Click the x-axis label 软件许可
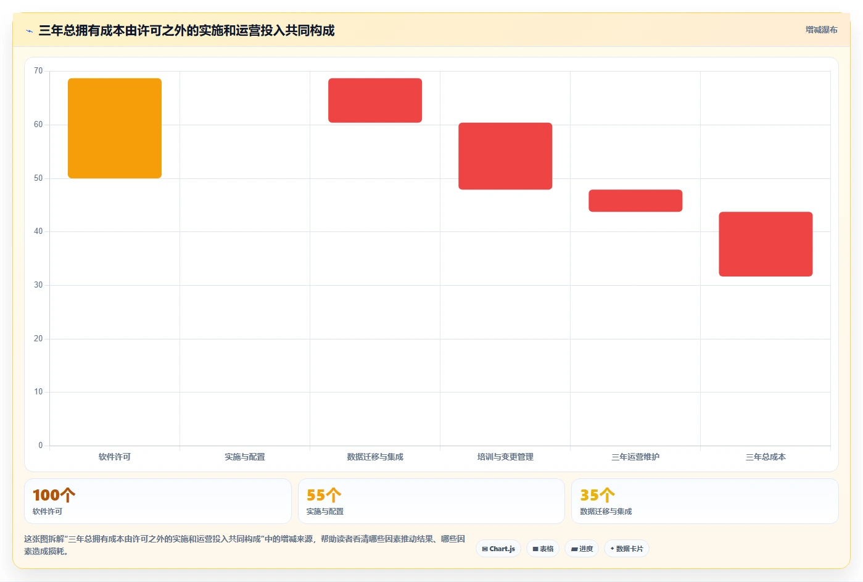 pyautogui.click(x=115, y=457)
